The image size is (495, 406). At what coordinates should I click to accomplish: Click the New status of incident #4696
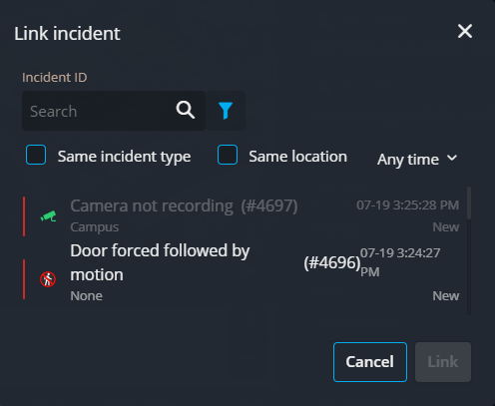click(x=446, y=296)
